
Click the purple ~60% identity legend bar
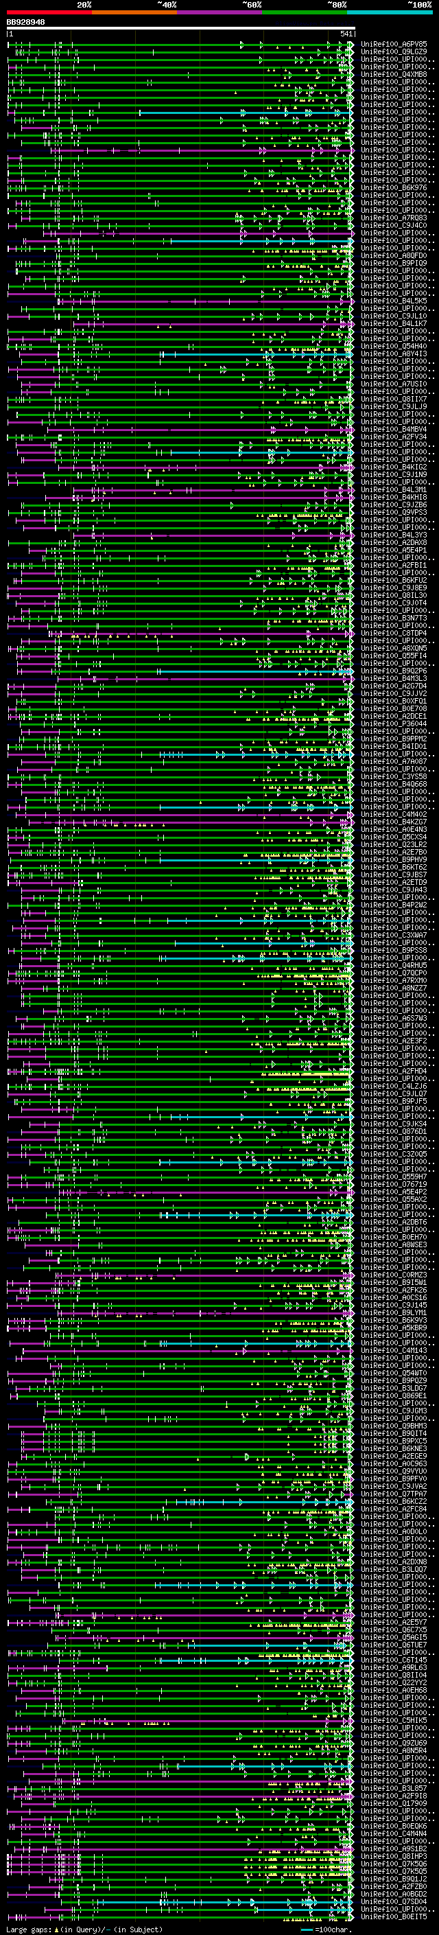(x=220, y=12)
